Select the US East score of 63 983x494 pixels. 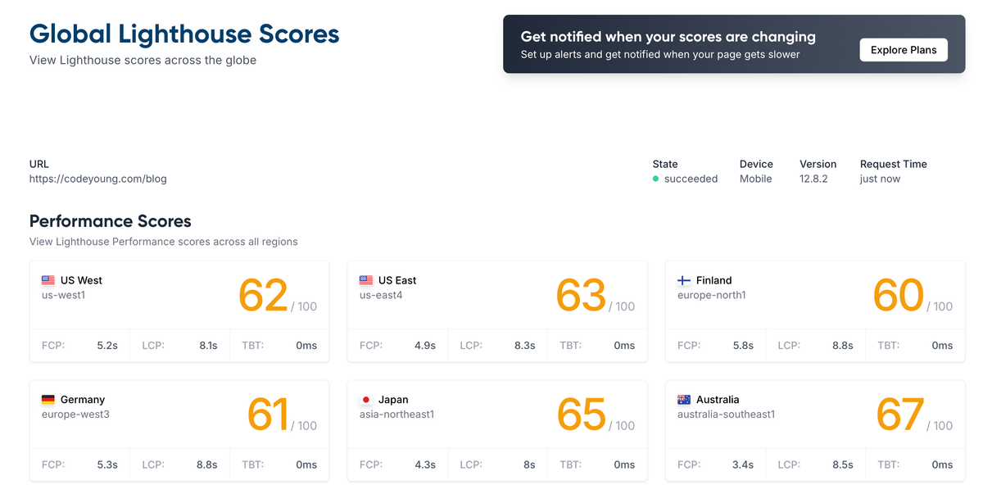coord(581,296)
